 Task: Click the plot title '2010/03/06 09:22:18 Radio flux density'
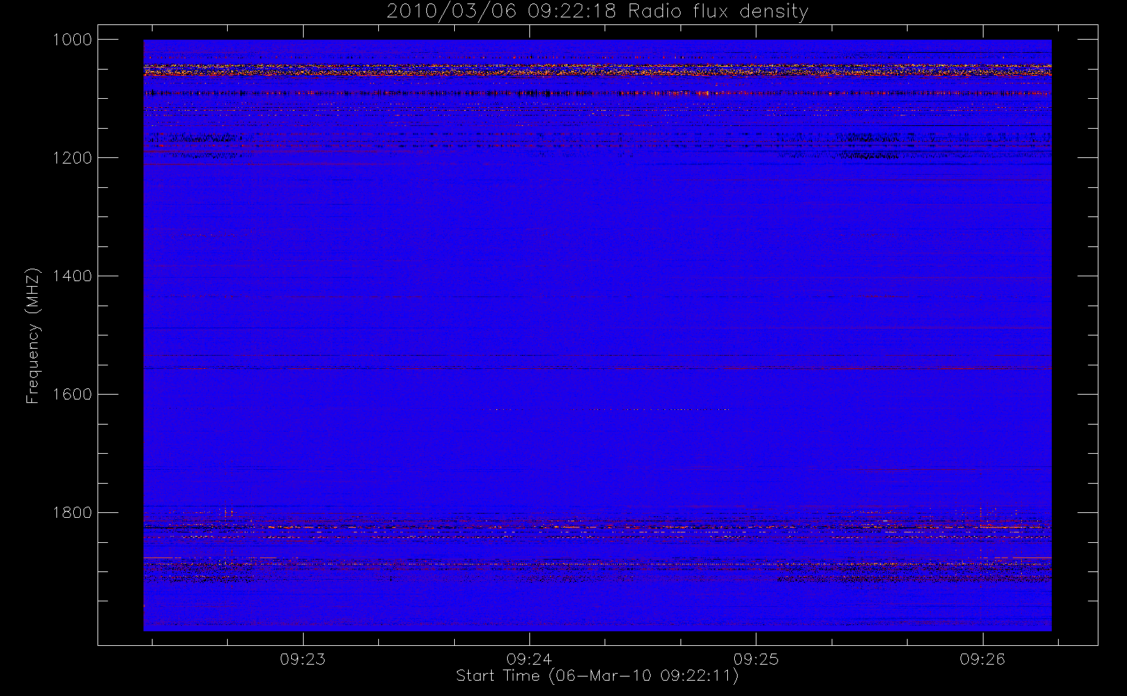[597, 12]
